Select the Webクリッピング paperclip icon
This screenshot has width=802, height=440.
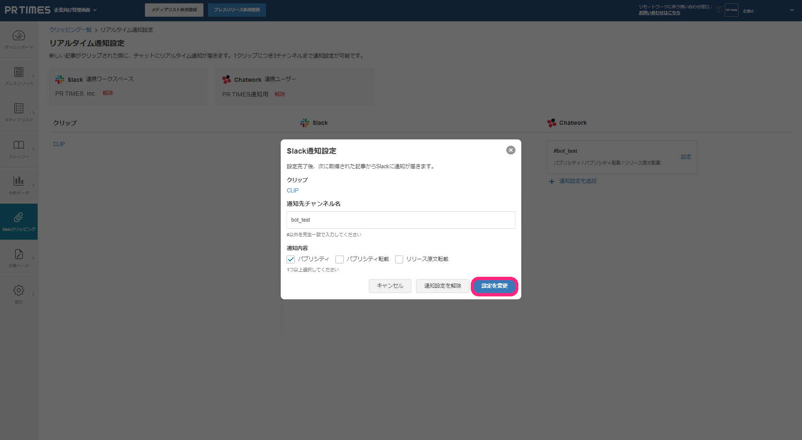(x=19, y=217)
